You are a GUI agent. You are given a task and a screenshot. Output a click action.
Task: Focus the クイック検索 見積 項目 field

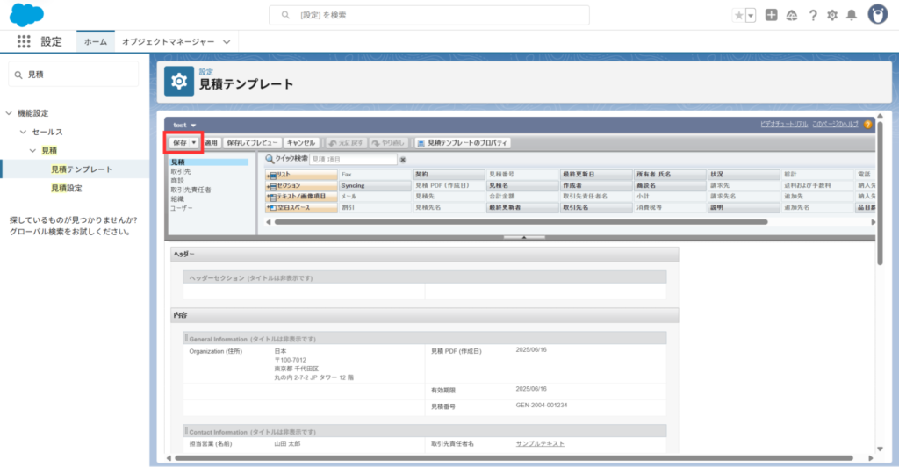(353, 159)
